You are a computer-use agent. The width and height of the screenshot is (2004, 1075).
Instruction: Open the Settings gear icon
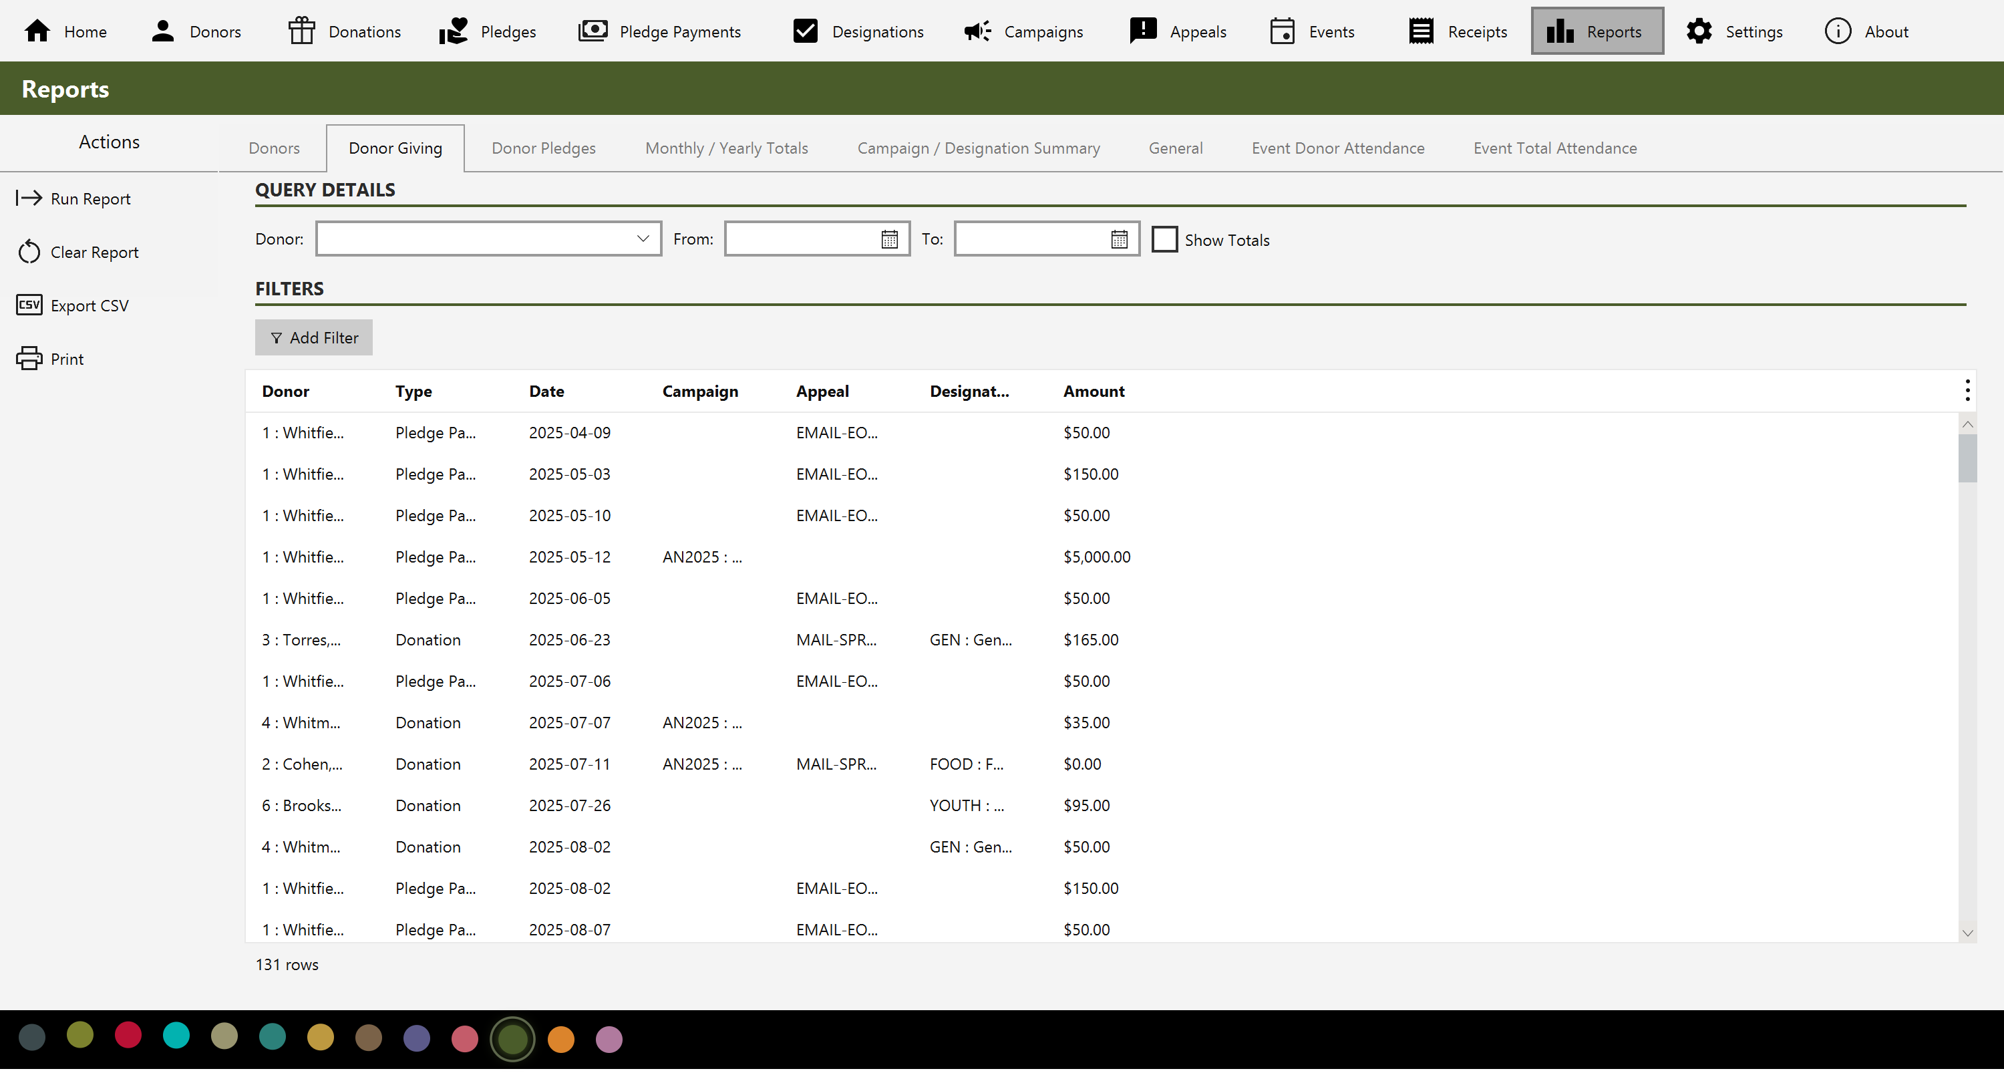click(1699, 31)
